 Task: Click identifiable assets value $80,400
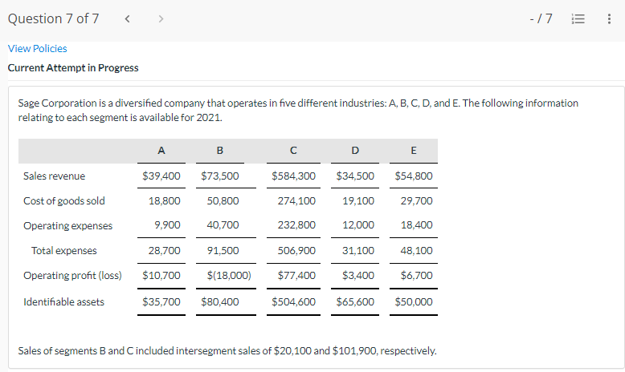[220, 302]
